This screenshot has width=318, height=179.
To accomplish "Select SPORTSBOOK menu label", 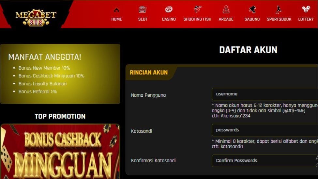I will click(x=279, y=19).
